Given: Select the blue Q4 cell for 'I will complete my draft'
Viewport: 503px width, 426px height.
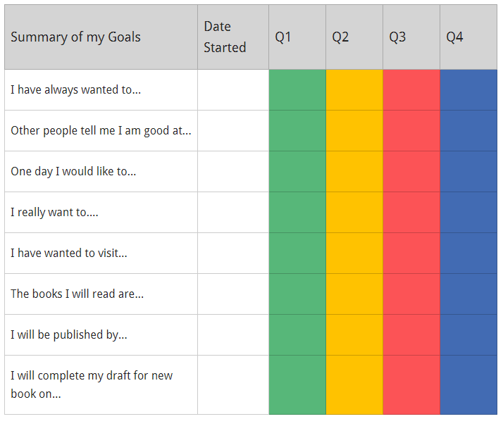Looking at the screenshot, I should (468, 384).
